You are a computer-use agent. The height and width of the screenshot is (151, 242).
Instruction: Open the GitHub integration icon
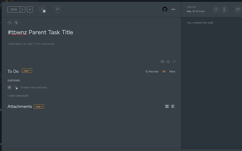(x=164, y=9)
